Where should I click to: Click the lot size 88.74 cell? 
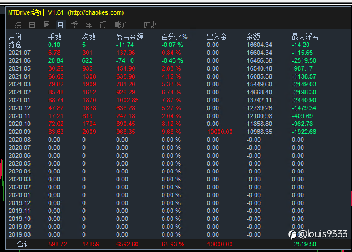click(56, 100)
